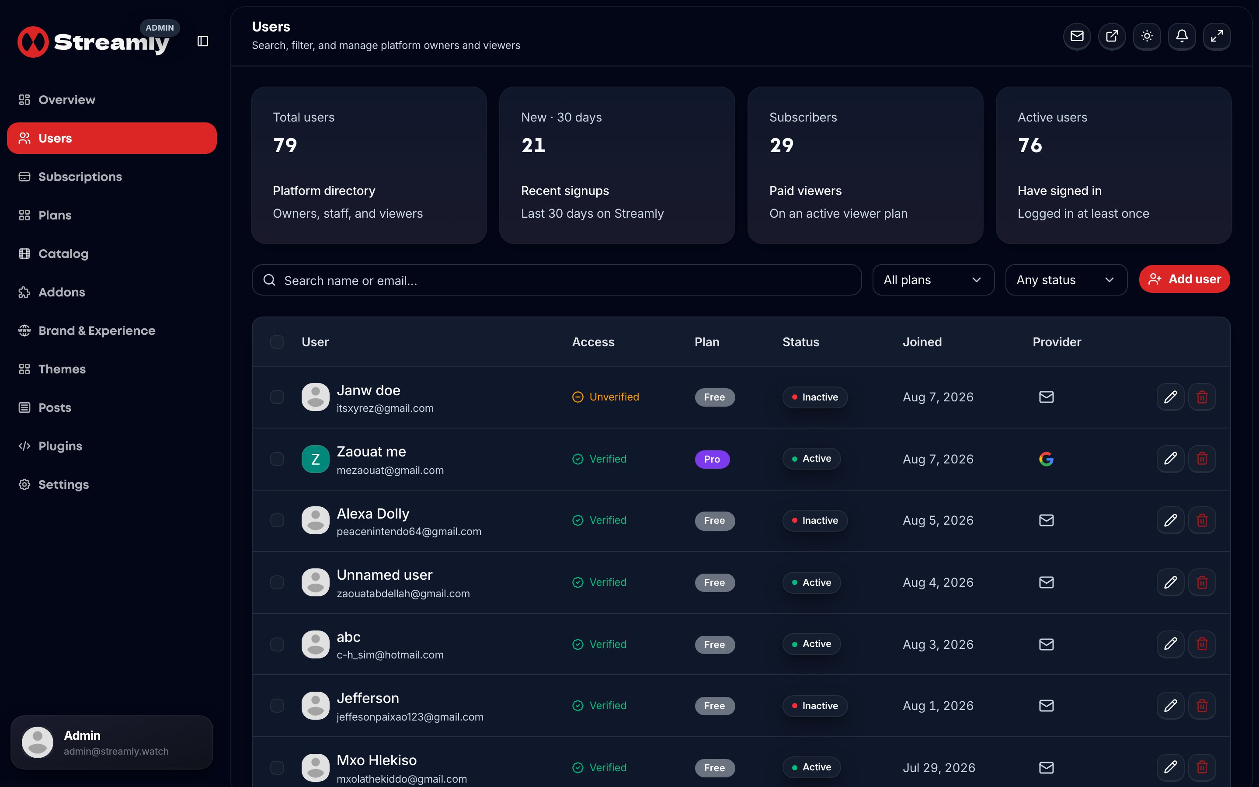Check the box for Janw doe
Image resolution: width=1259 pixels, height=787 pixels.
coord(277,397)
